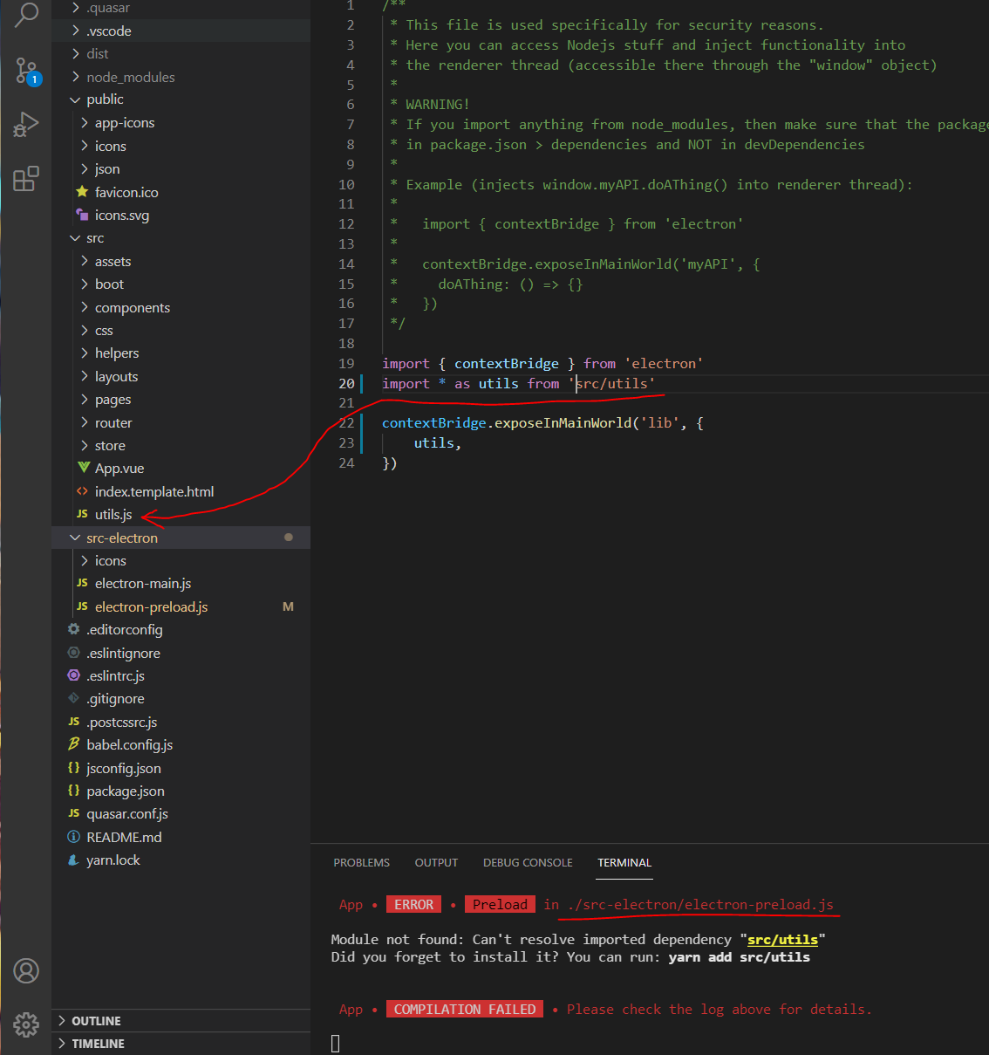
Task: Switch to the OUTPUT tab
Action: (x=436, y=862)
